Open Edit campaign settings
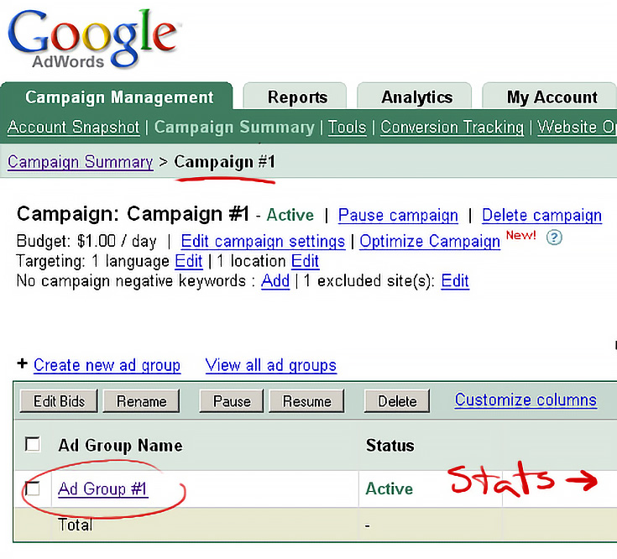The image size is (617, 559). click(263, 242)
